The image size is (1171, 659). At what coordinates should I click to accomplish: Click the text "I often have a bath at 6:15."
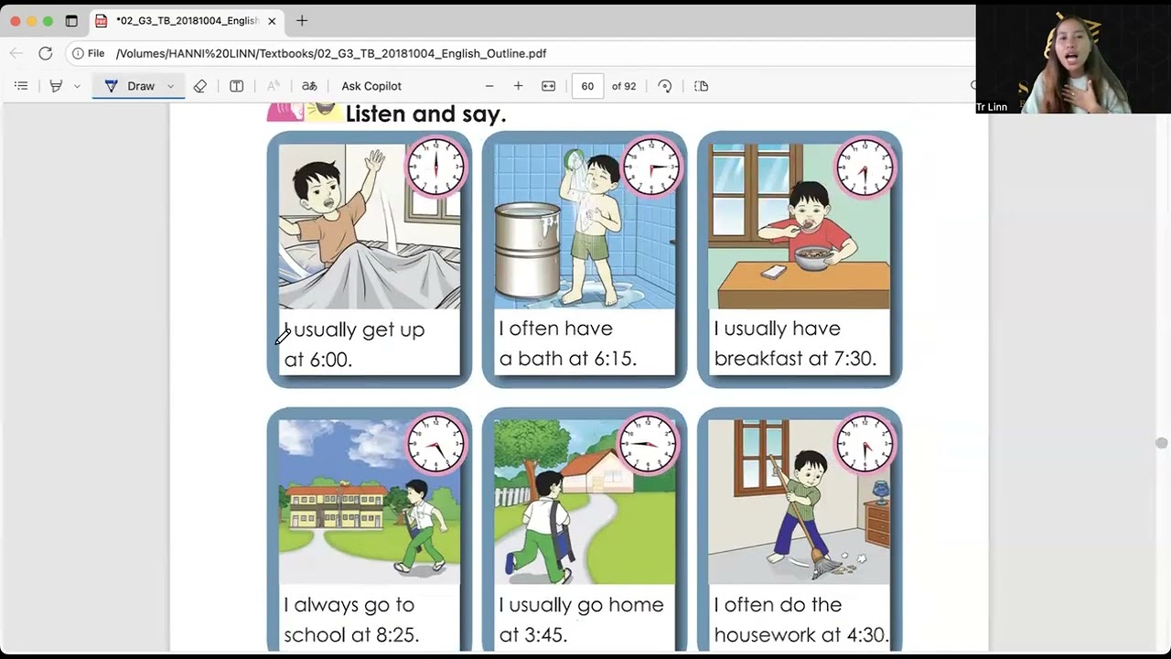tap(567, 343)
